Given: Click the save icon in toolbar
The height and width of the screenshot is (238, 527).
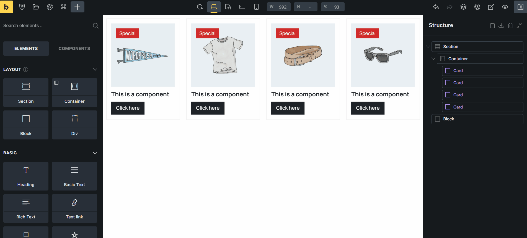Looking at the screenshot, I should pyautogui.click(x=520, y=7).
